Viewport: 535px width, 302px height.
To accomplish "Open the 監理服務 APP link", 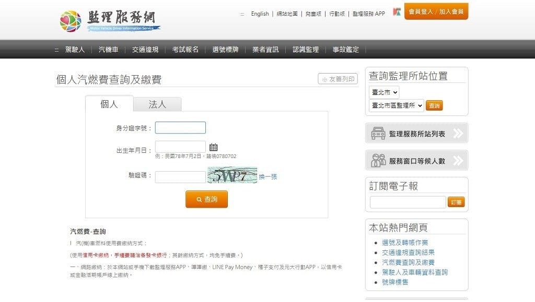I will tap(368, 14).
